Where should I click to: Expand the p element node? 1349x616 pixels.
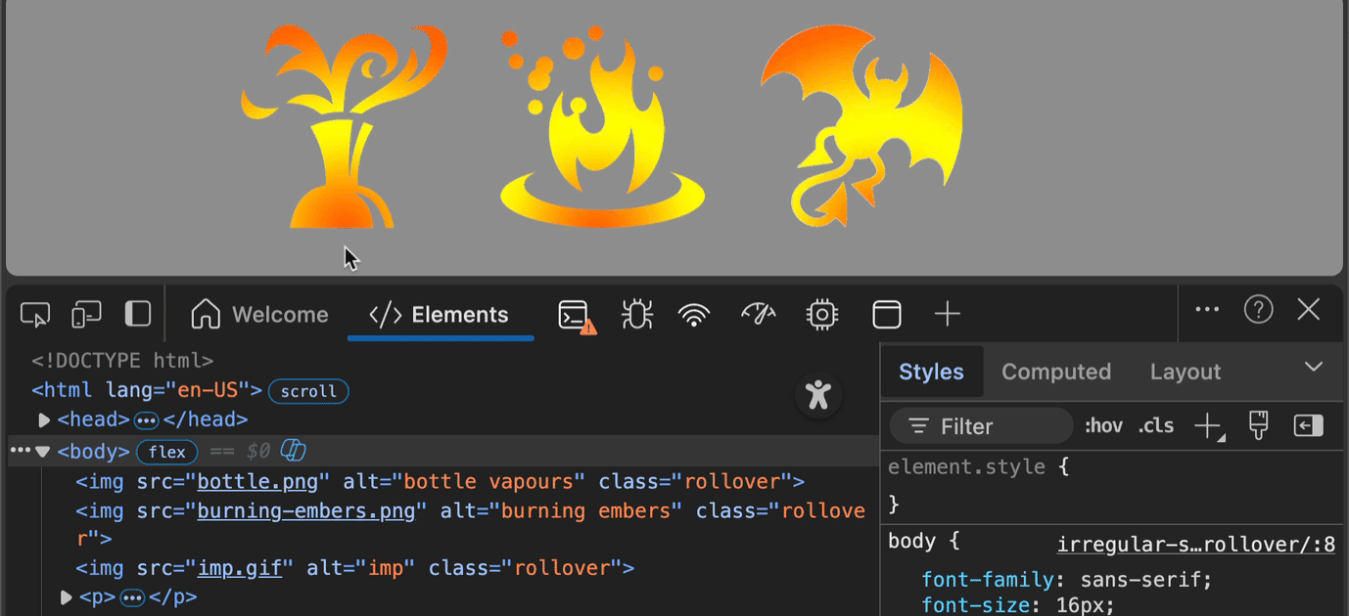tap(66, 597)
